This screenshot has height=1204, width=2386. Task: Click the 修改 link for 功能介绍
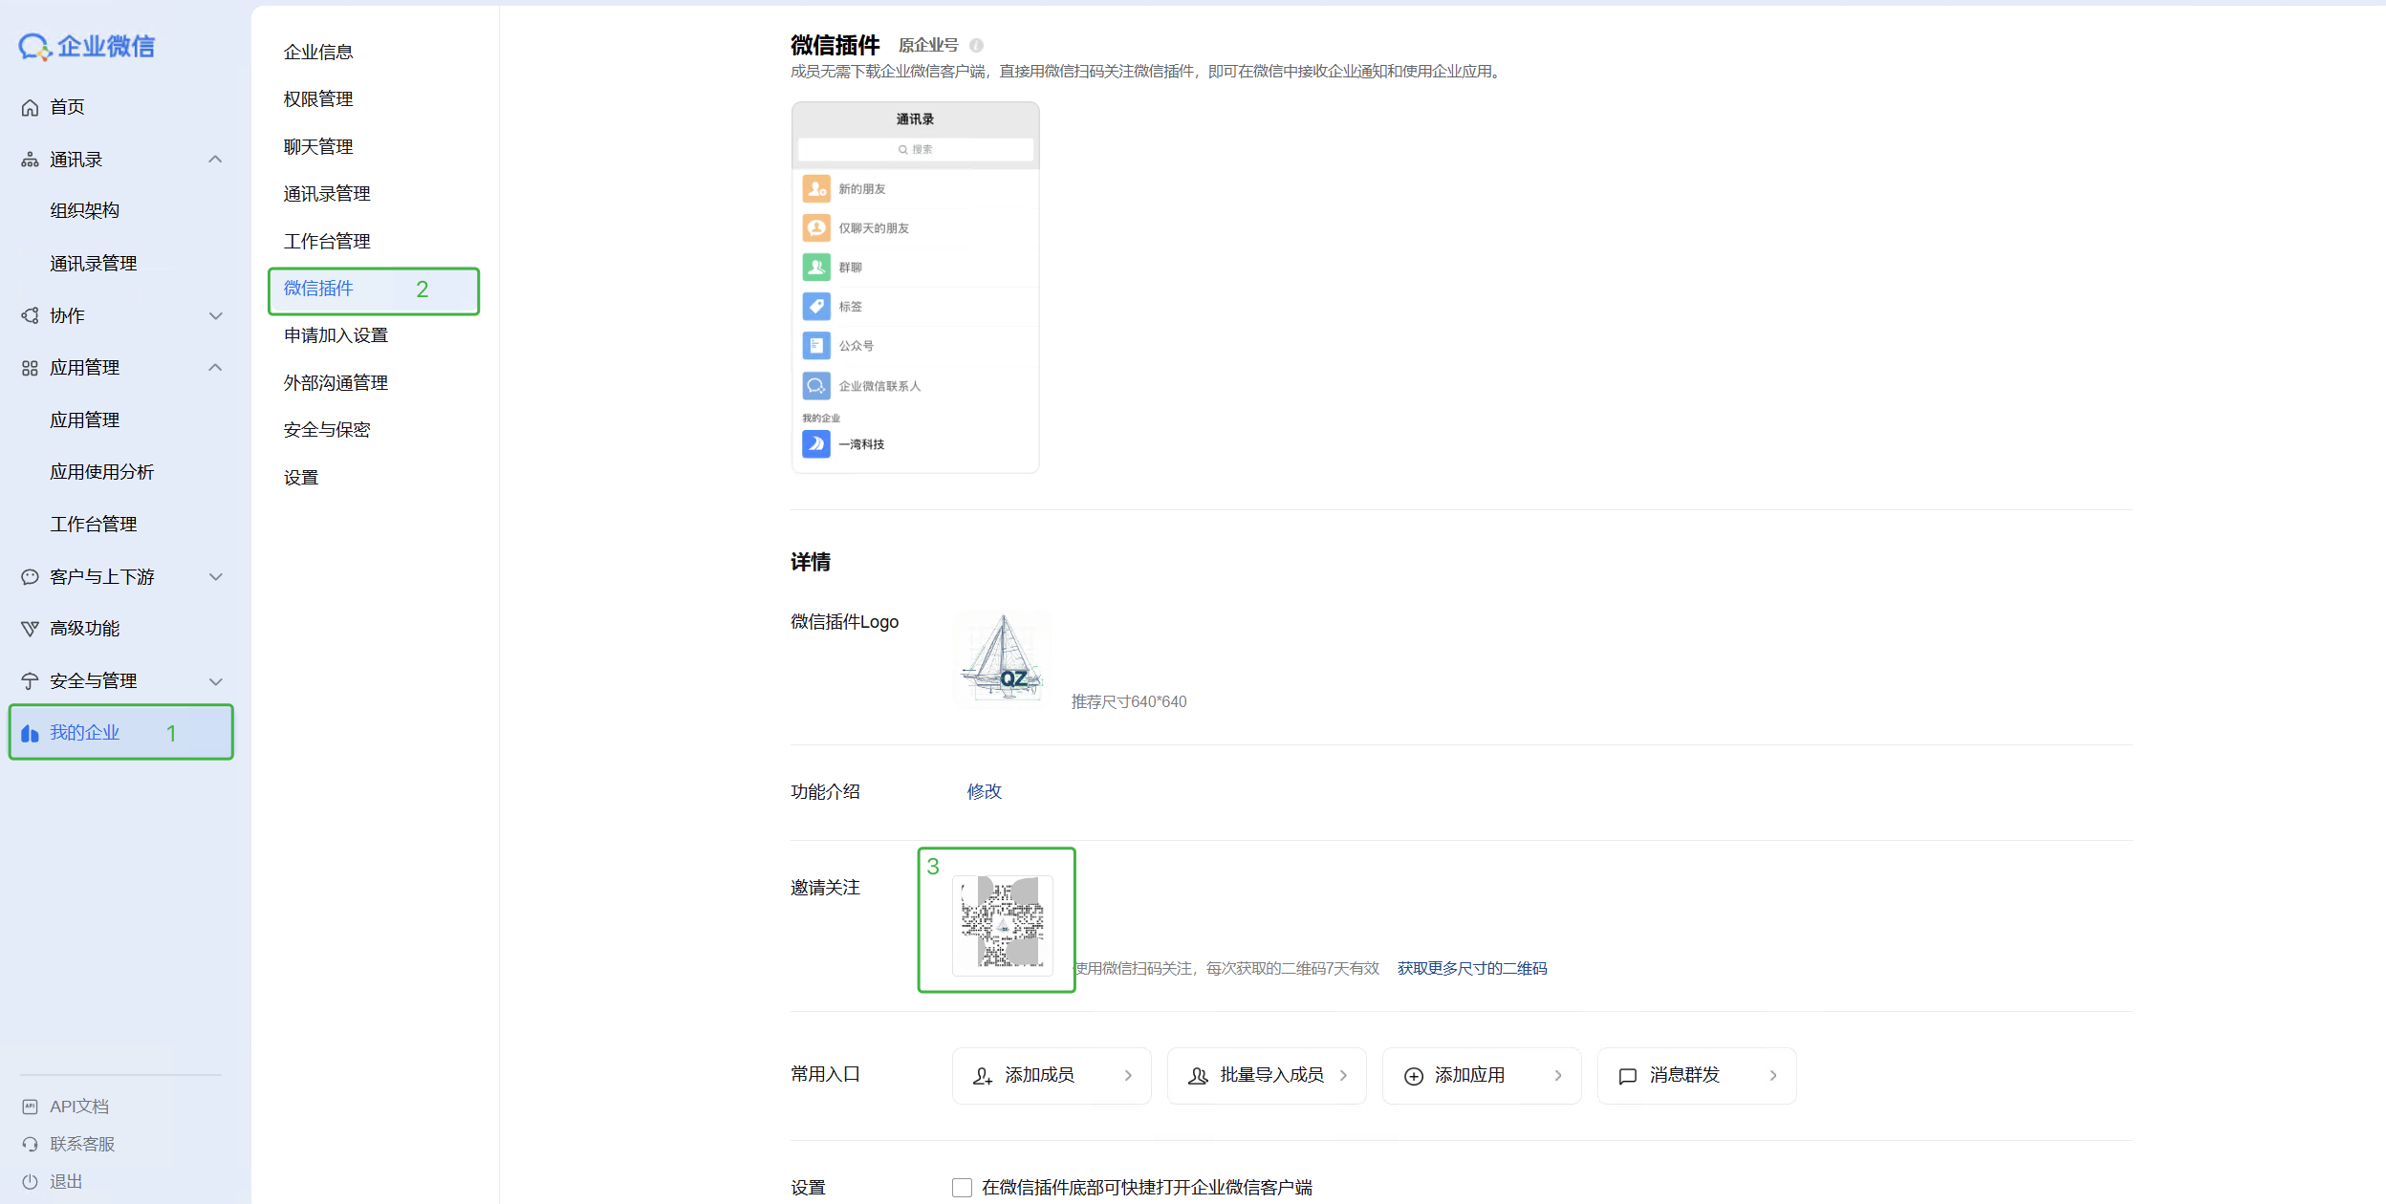pyautogui.click(x=984, y=791)
